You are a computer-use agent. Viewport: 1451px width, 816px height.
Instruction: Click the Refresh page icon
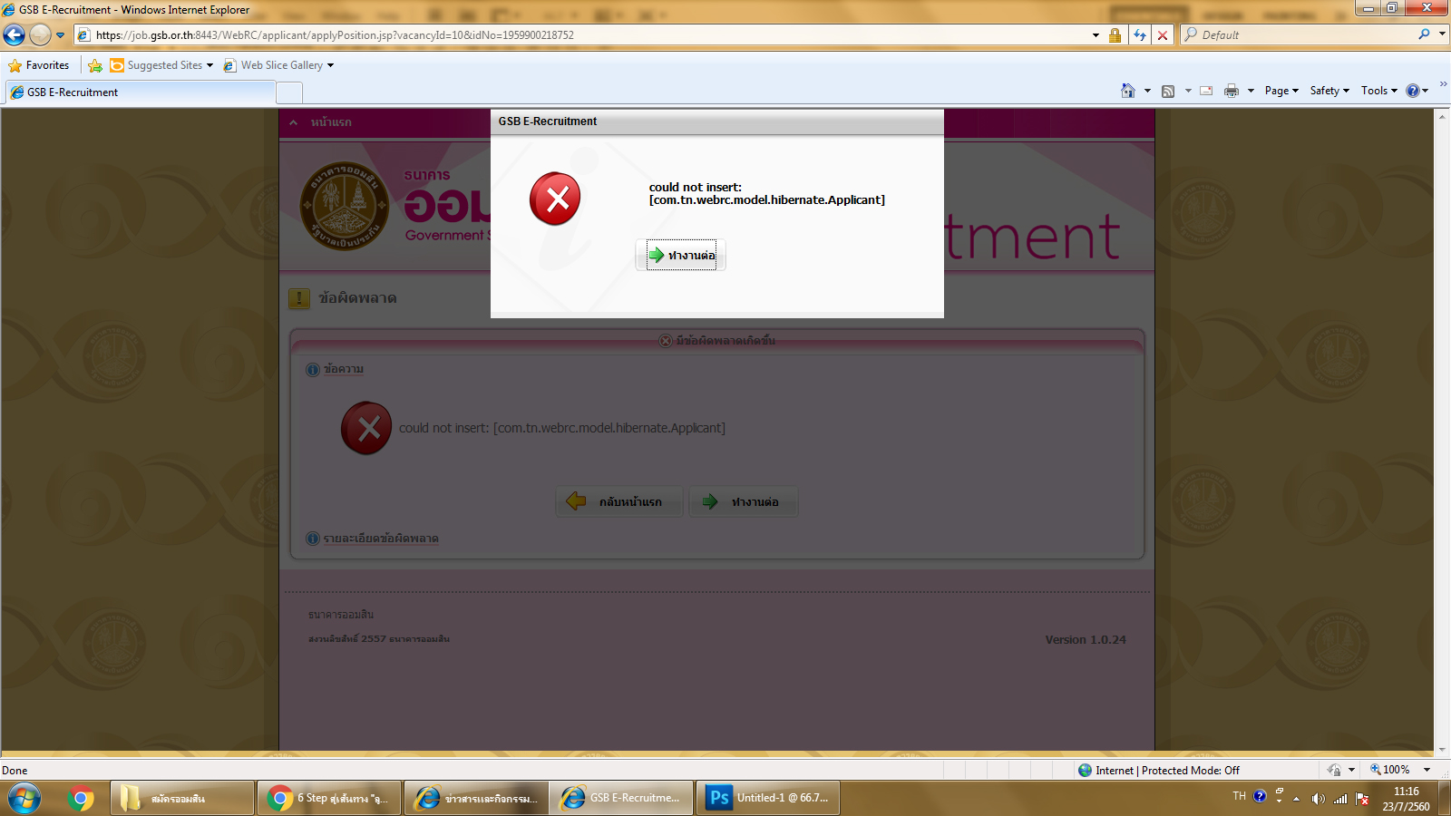tap(1140, 35)
